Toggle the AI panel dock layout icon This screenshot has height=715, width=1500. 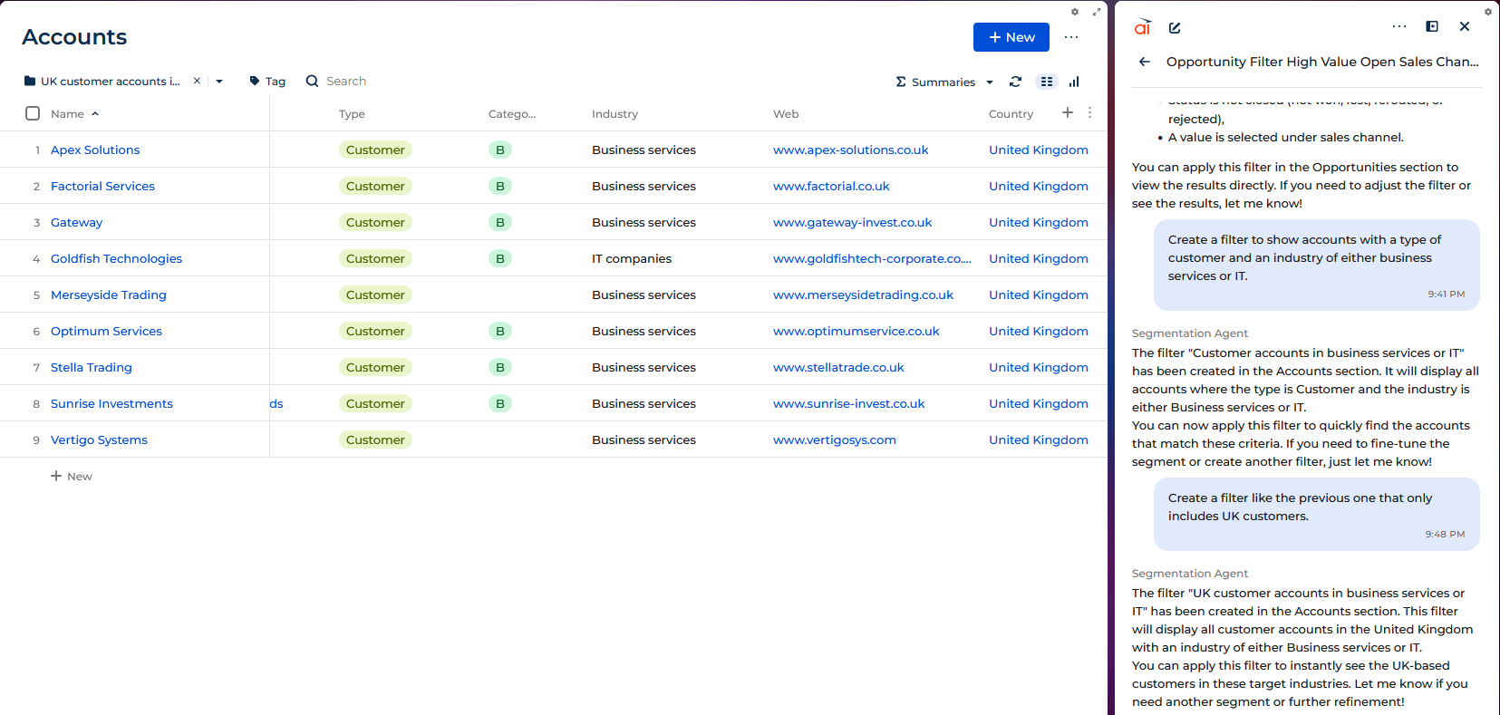1432,26
